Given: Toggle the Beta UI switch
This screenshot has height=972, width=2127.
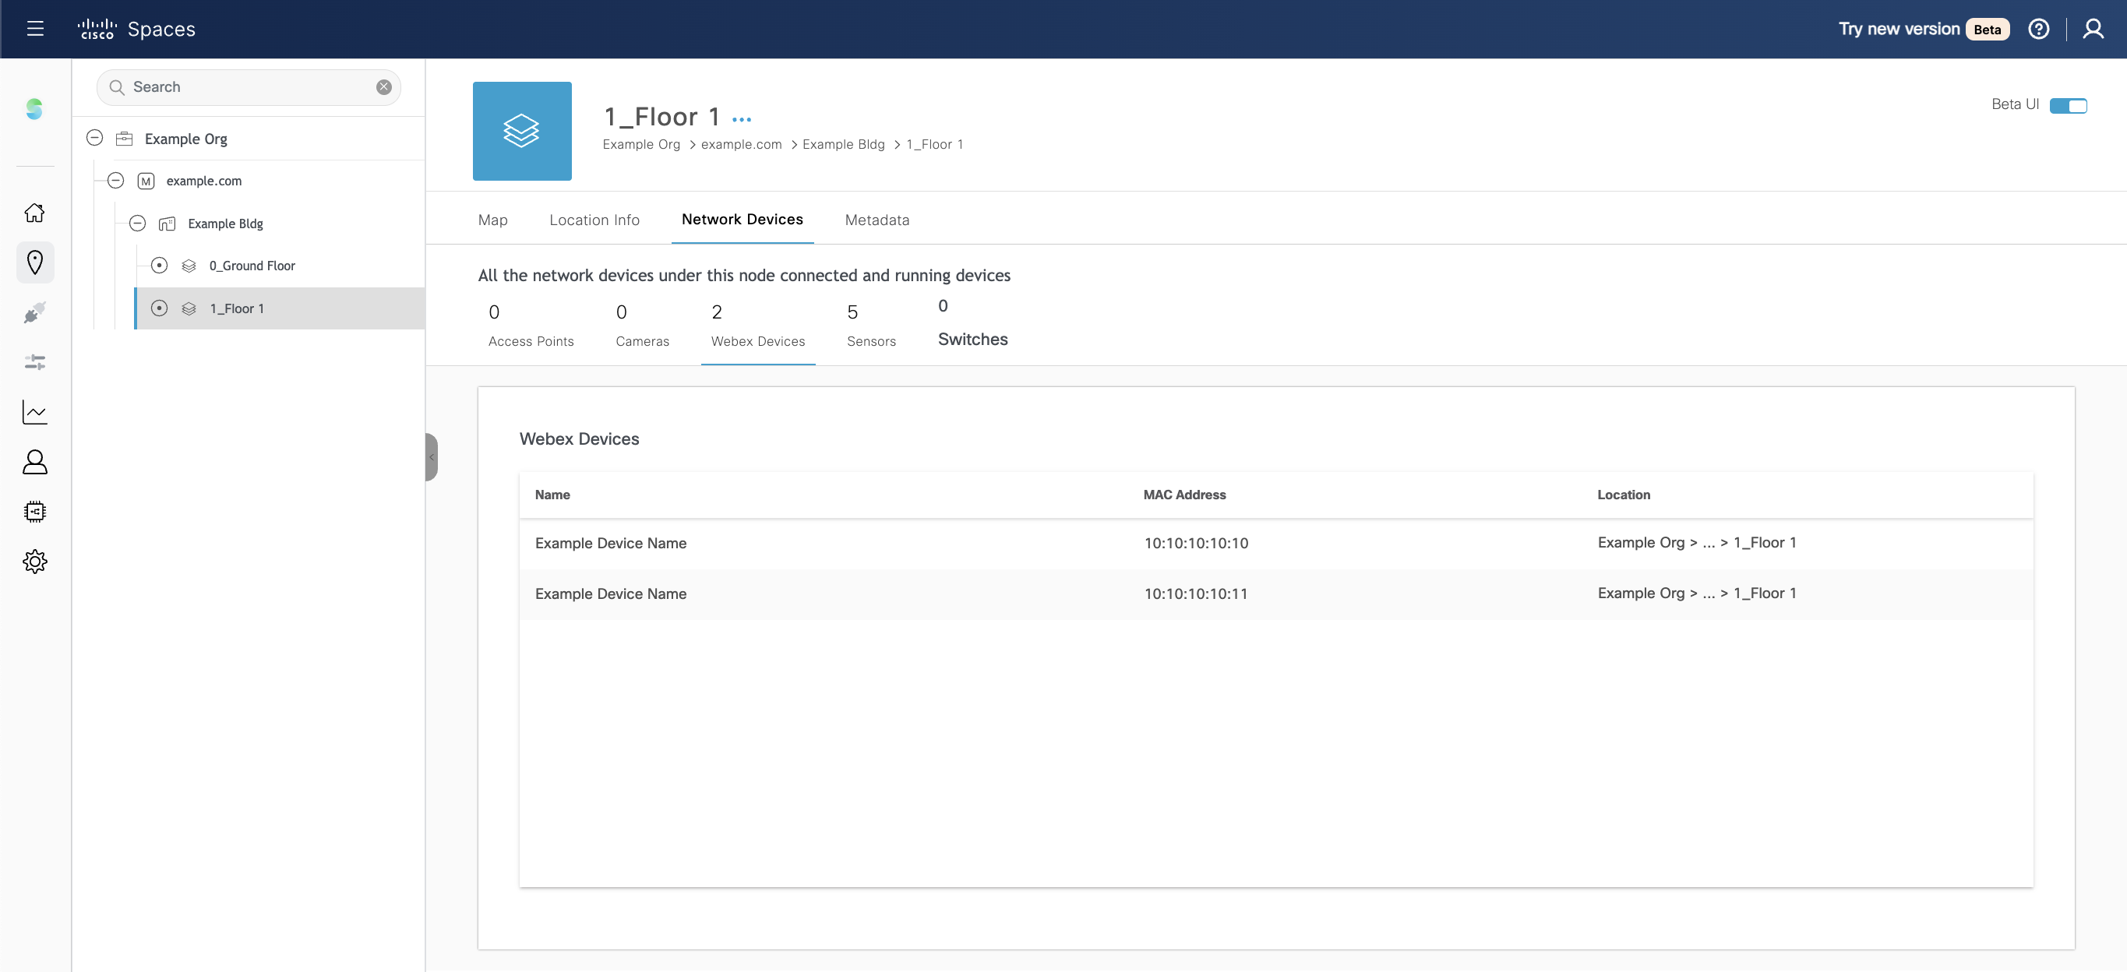Looking at the screenshot, I should (2069, 106).
